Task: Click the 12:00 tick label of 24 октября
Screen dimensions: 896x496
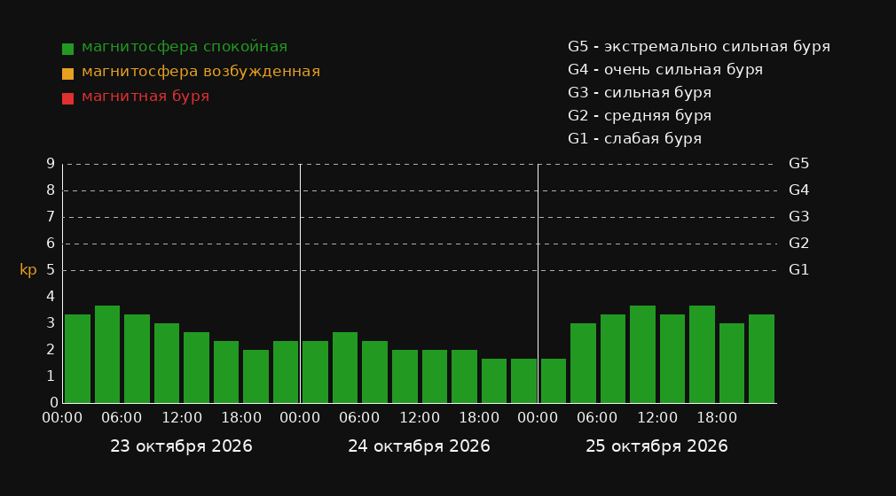Action: tap(420, 418)
